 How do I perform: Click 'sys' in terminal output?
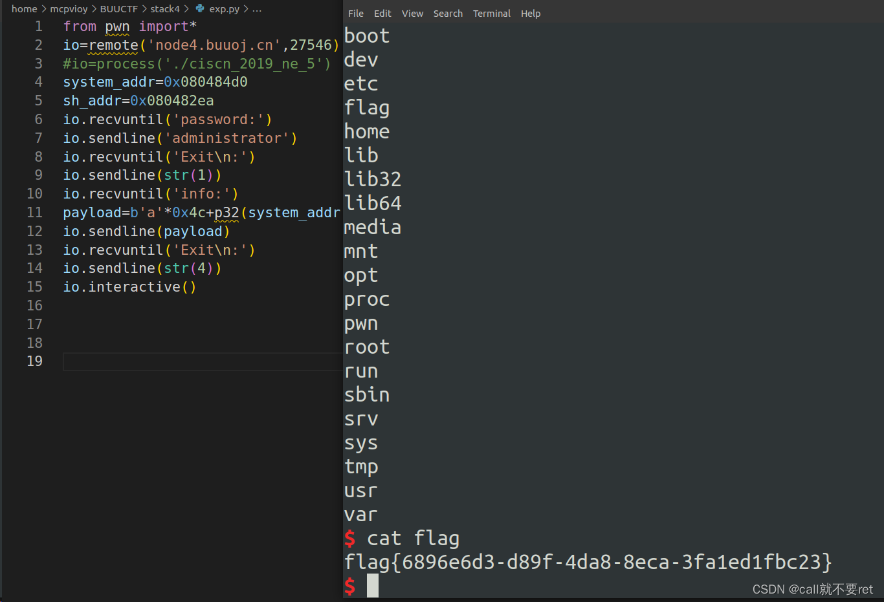[x=361, y=443]
